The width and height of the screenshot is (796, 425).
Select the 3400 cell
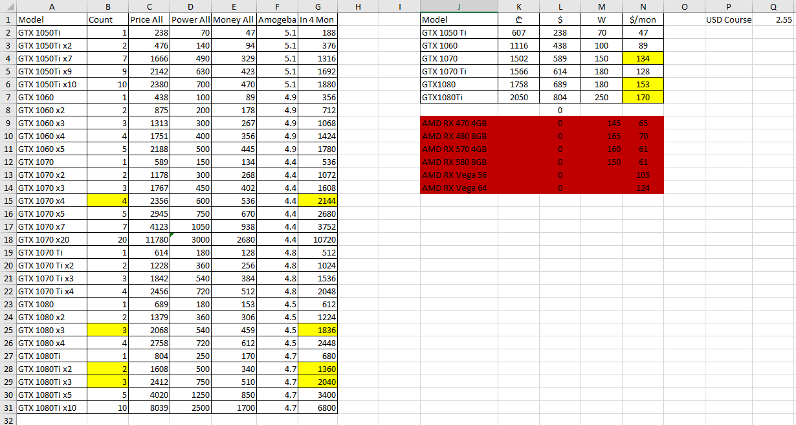pos(318,395)
